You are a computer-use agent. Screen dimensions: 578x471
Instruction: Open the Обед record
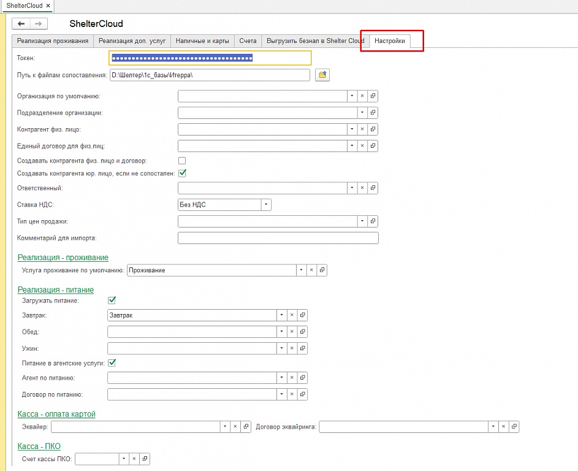point(302,332)
